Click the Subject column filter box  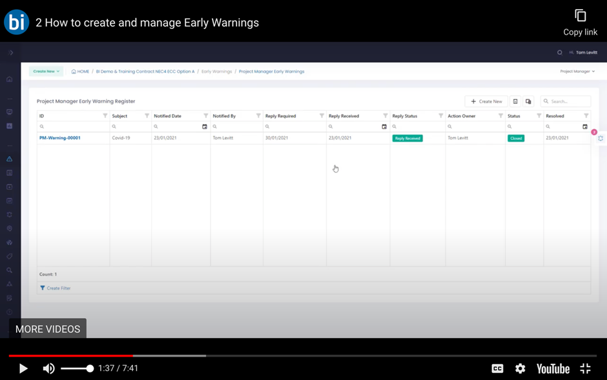tap(130, 126)
